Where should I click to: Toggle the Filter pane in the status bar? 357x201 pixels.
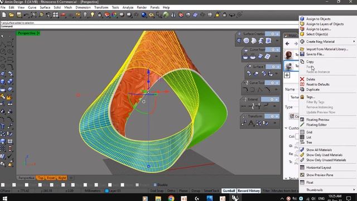[267, 191]
